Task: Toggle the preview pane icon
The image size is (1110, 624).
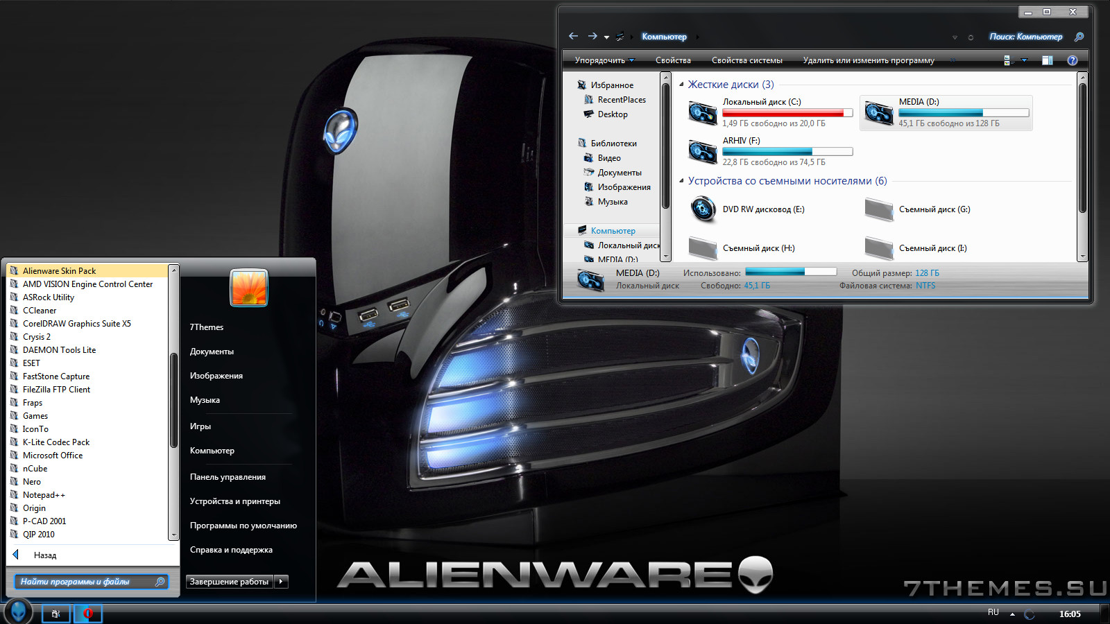Action: (1048, 60)
